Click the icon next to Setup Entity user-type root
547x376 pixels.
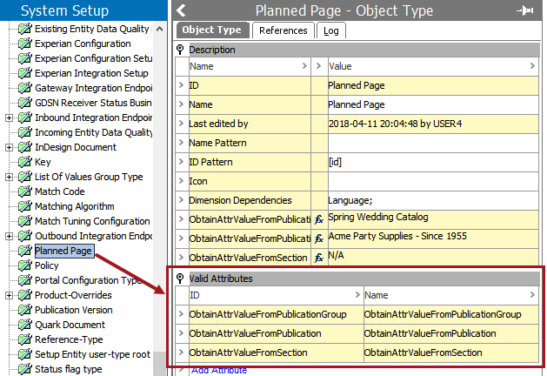click(25, 354)
